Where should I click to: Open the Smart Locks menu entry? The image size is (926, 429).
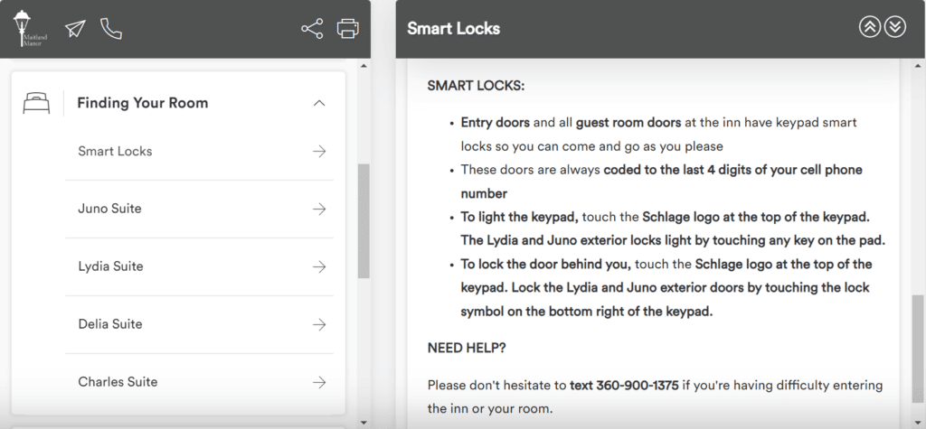coord(199,152)
